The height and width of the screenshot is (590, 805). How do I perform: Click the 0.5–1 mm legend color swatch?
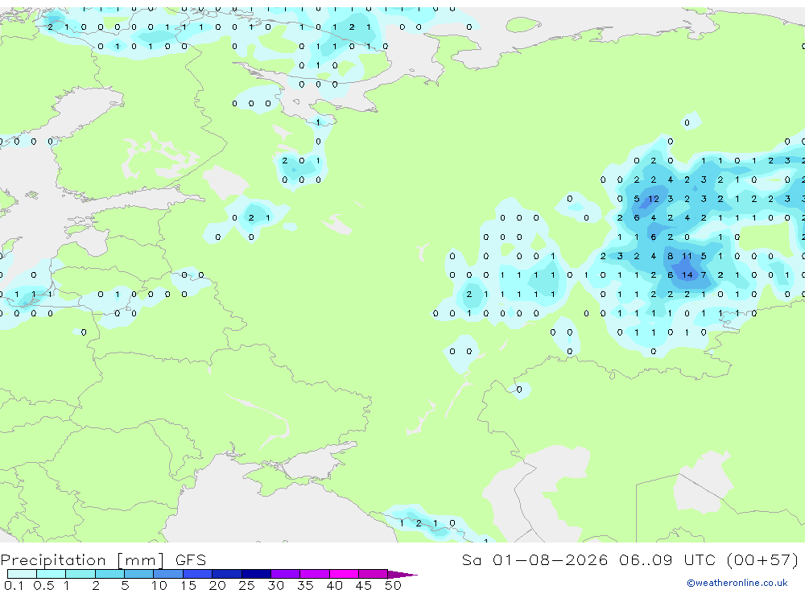[x=51, y=574]
